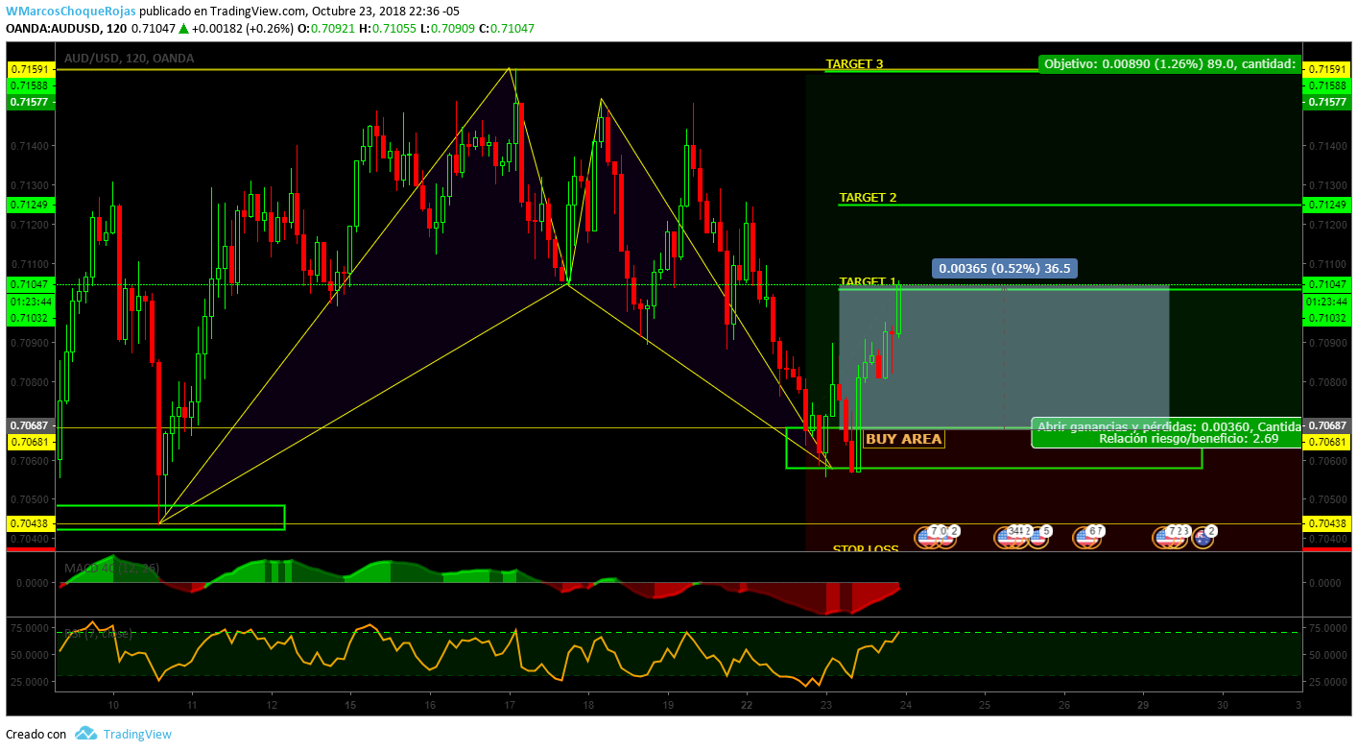Click 0.71577 on the right price axis
The image size is (1358, 751).
(x=1326, y=101)
